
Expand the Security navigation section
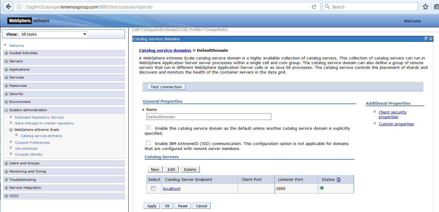point(6,94)
